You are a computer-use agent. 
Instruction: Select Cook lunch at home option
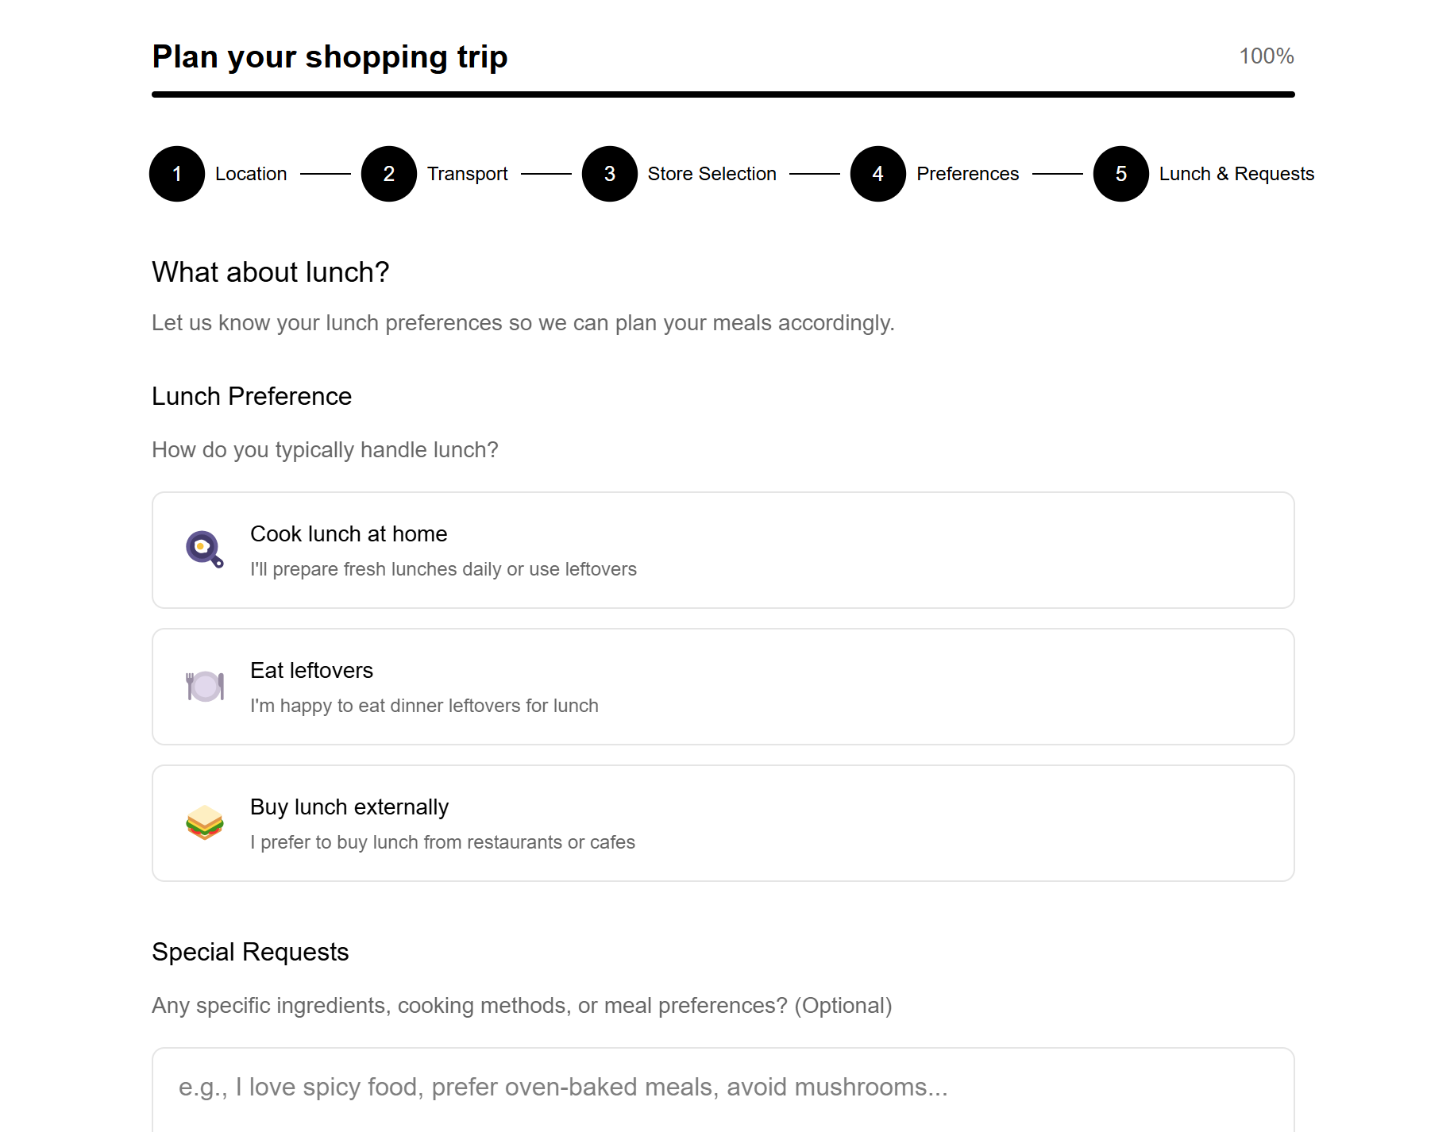(723, 550)
